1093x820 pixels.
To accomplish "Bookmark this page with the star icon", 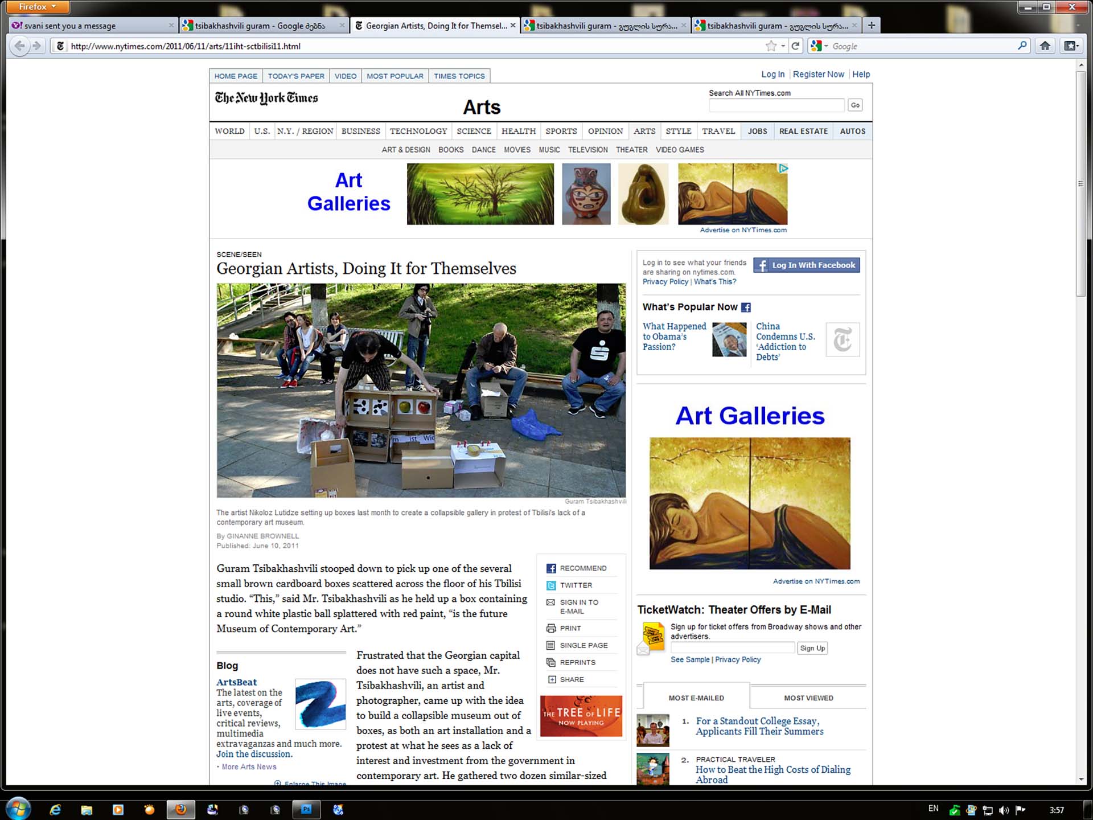I will (x=771, y=46).
